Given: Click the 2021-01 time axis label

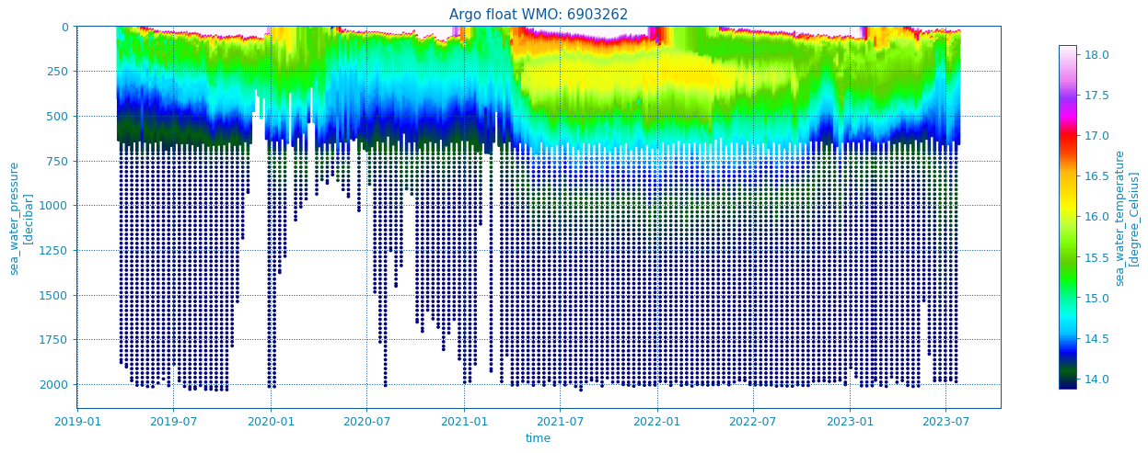Looking at the screenshot, I should (x=464, y=422).
